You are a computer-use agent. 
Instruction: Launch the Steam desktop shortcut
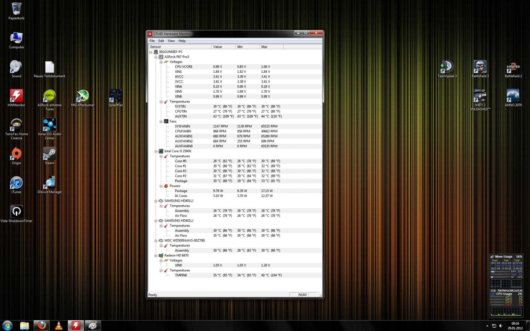[49, 156]
